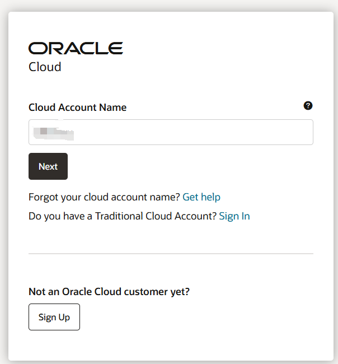This screenshot has height=364, width=338.
Task: Click the Oracle logo
Action: (76, 48)
